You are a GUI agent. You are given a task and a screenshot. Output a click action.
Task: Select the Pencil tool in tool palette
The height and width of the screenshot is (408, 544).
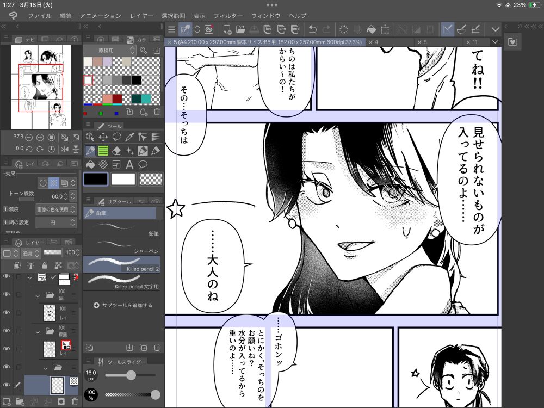90,151
